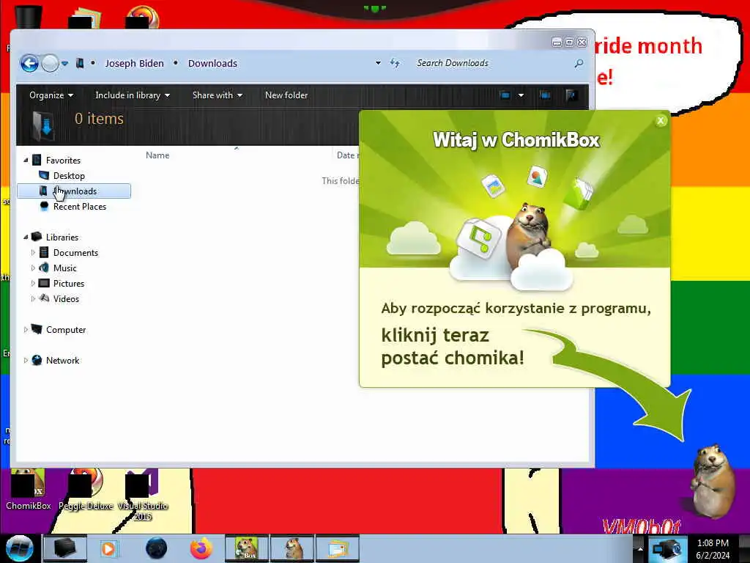Screen dimensions: 750x563
Task: Select the Documents library
Action: [x=75, y=252]
